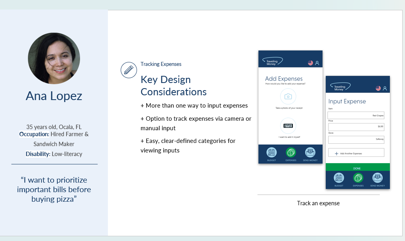
Task: Click 'I want to add it myself' text
Action: (289, 137)
